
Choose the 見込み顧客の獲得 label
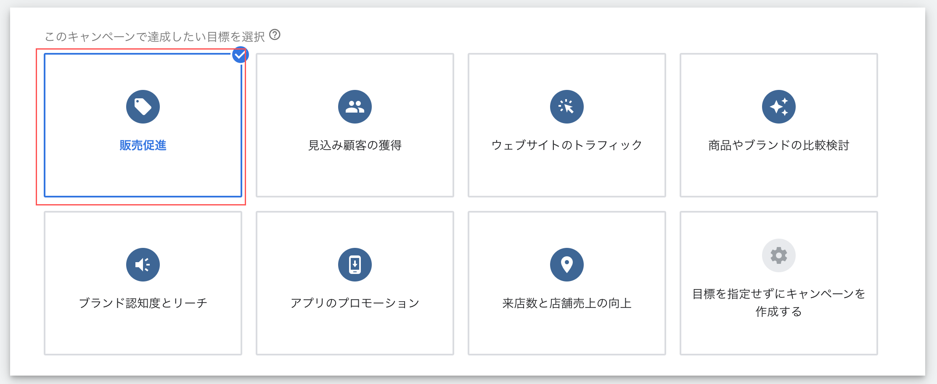(x=355, y=145)
